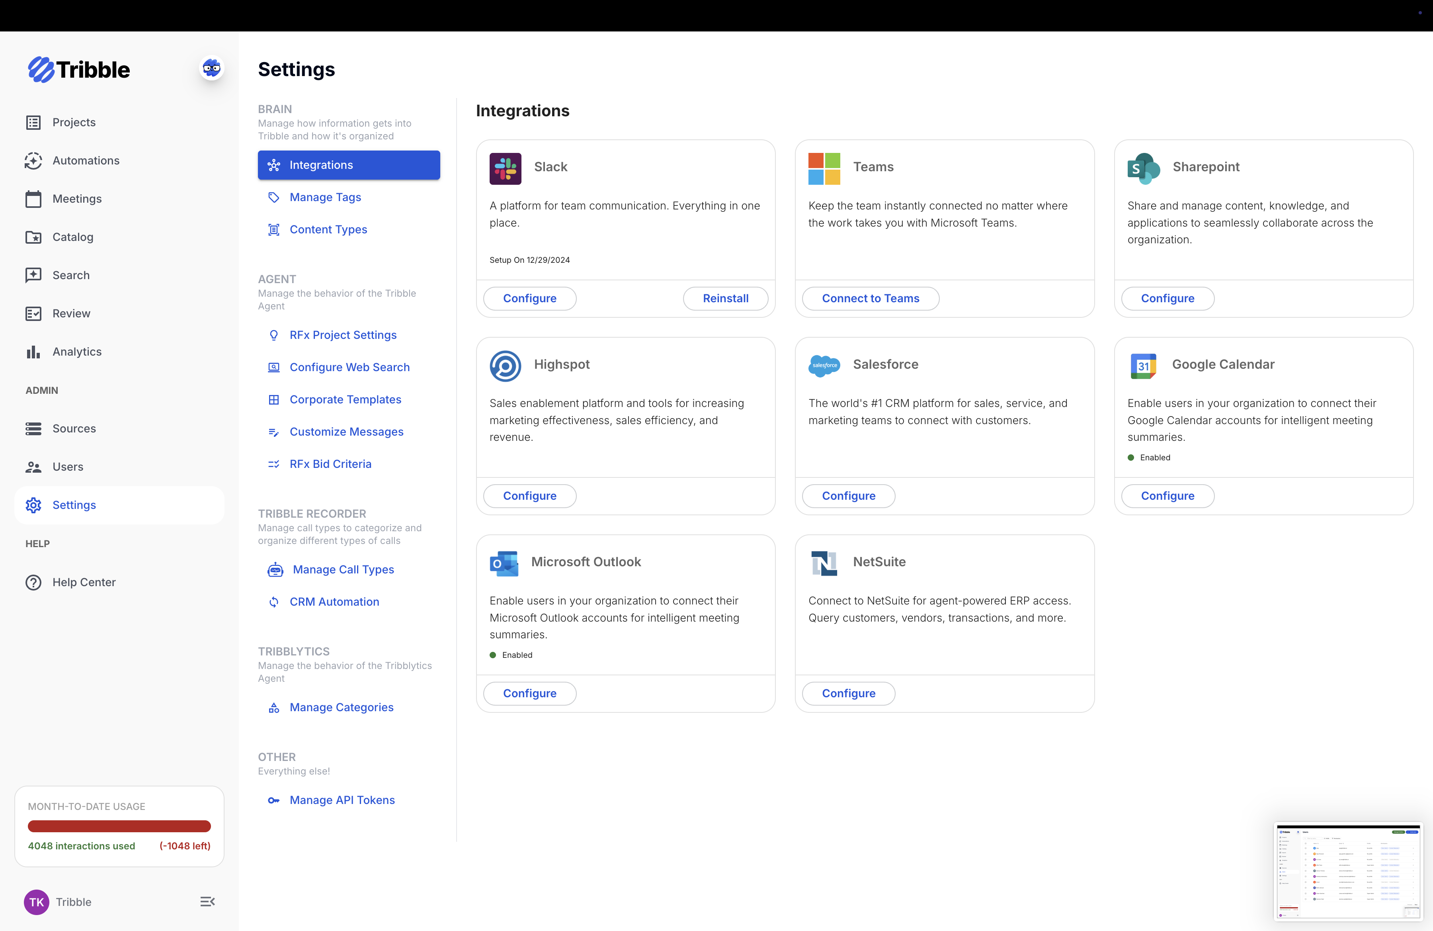
Task: Click the Google Calendar logo icon
Action: tap(1143, 366)
